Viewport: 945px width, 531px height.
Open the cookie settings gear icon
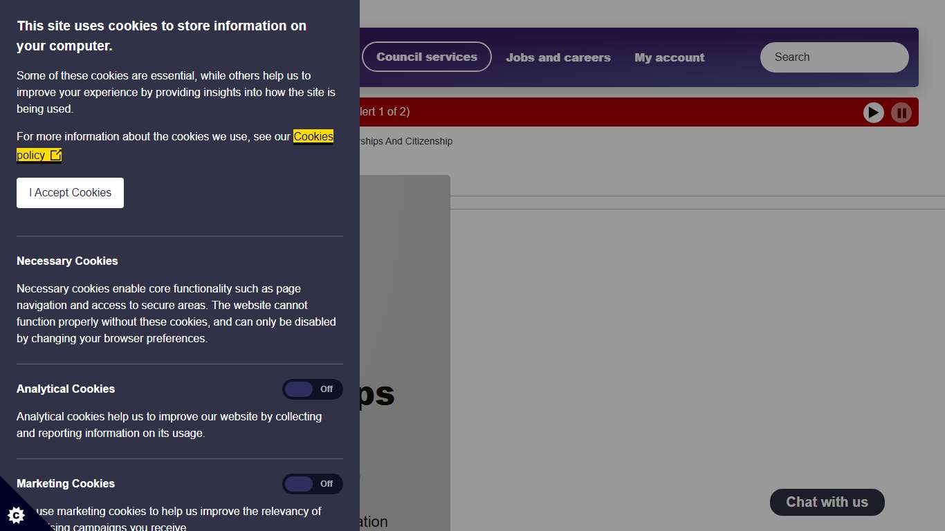click(x=16, y=514)
